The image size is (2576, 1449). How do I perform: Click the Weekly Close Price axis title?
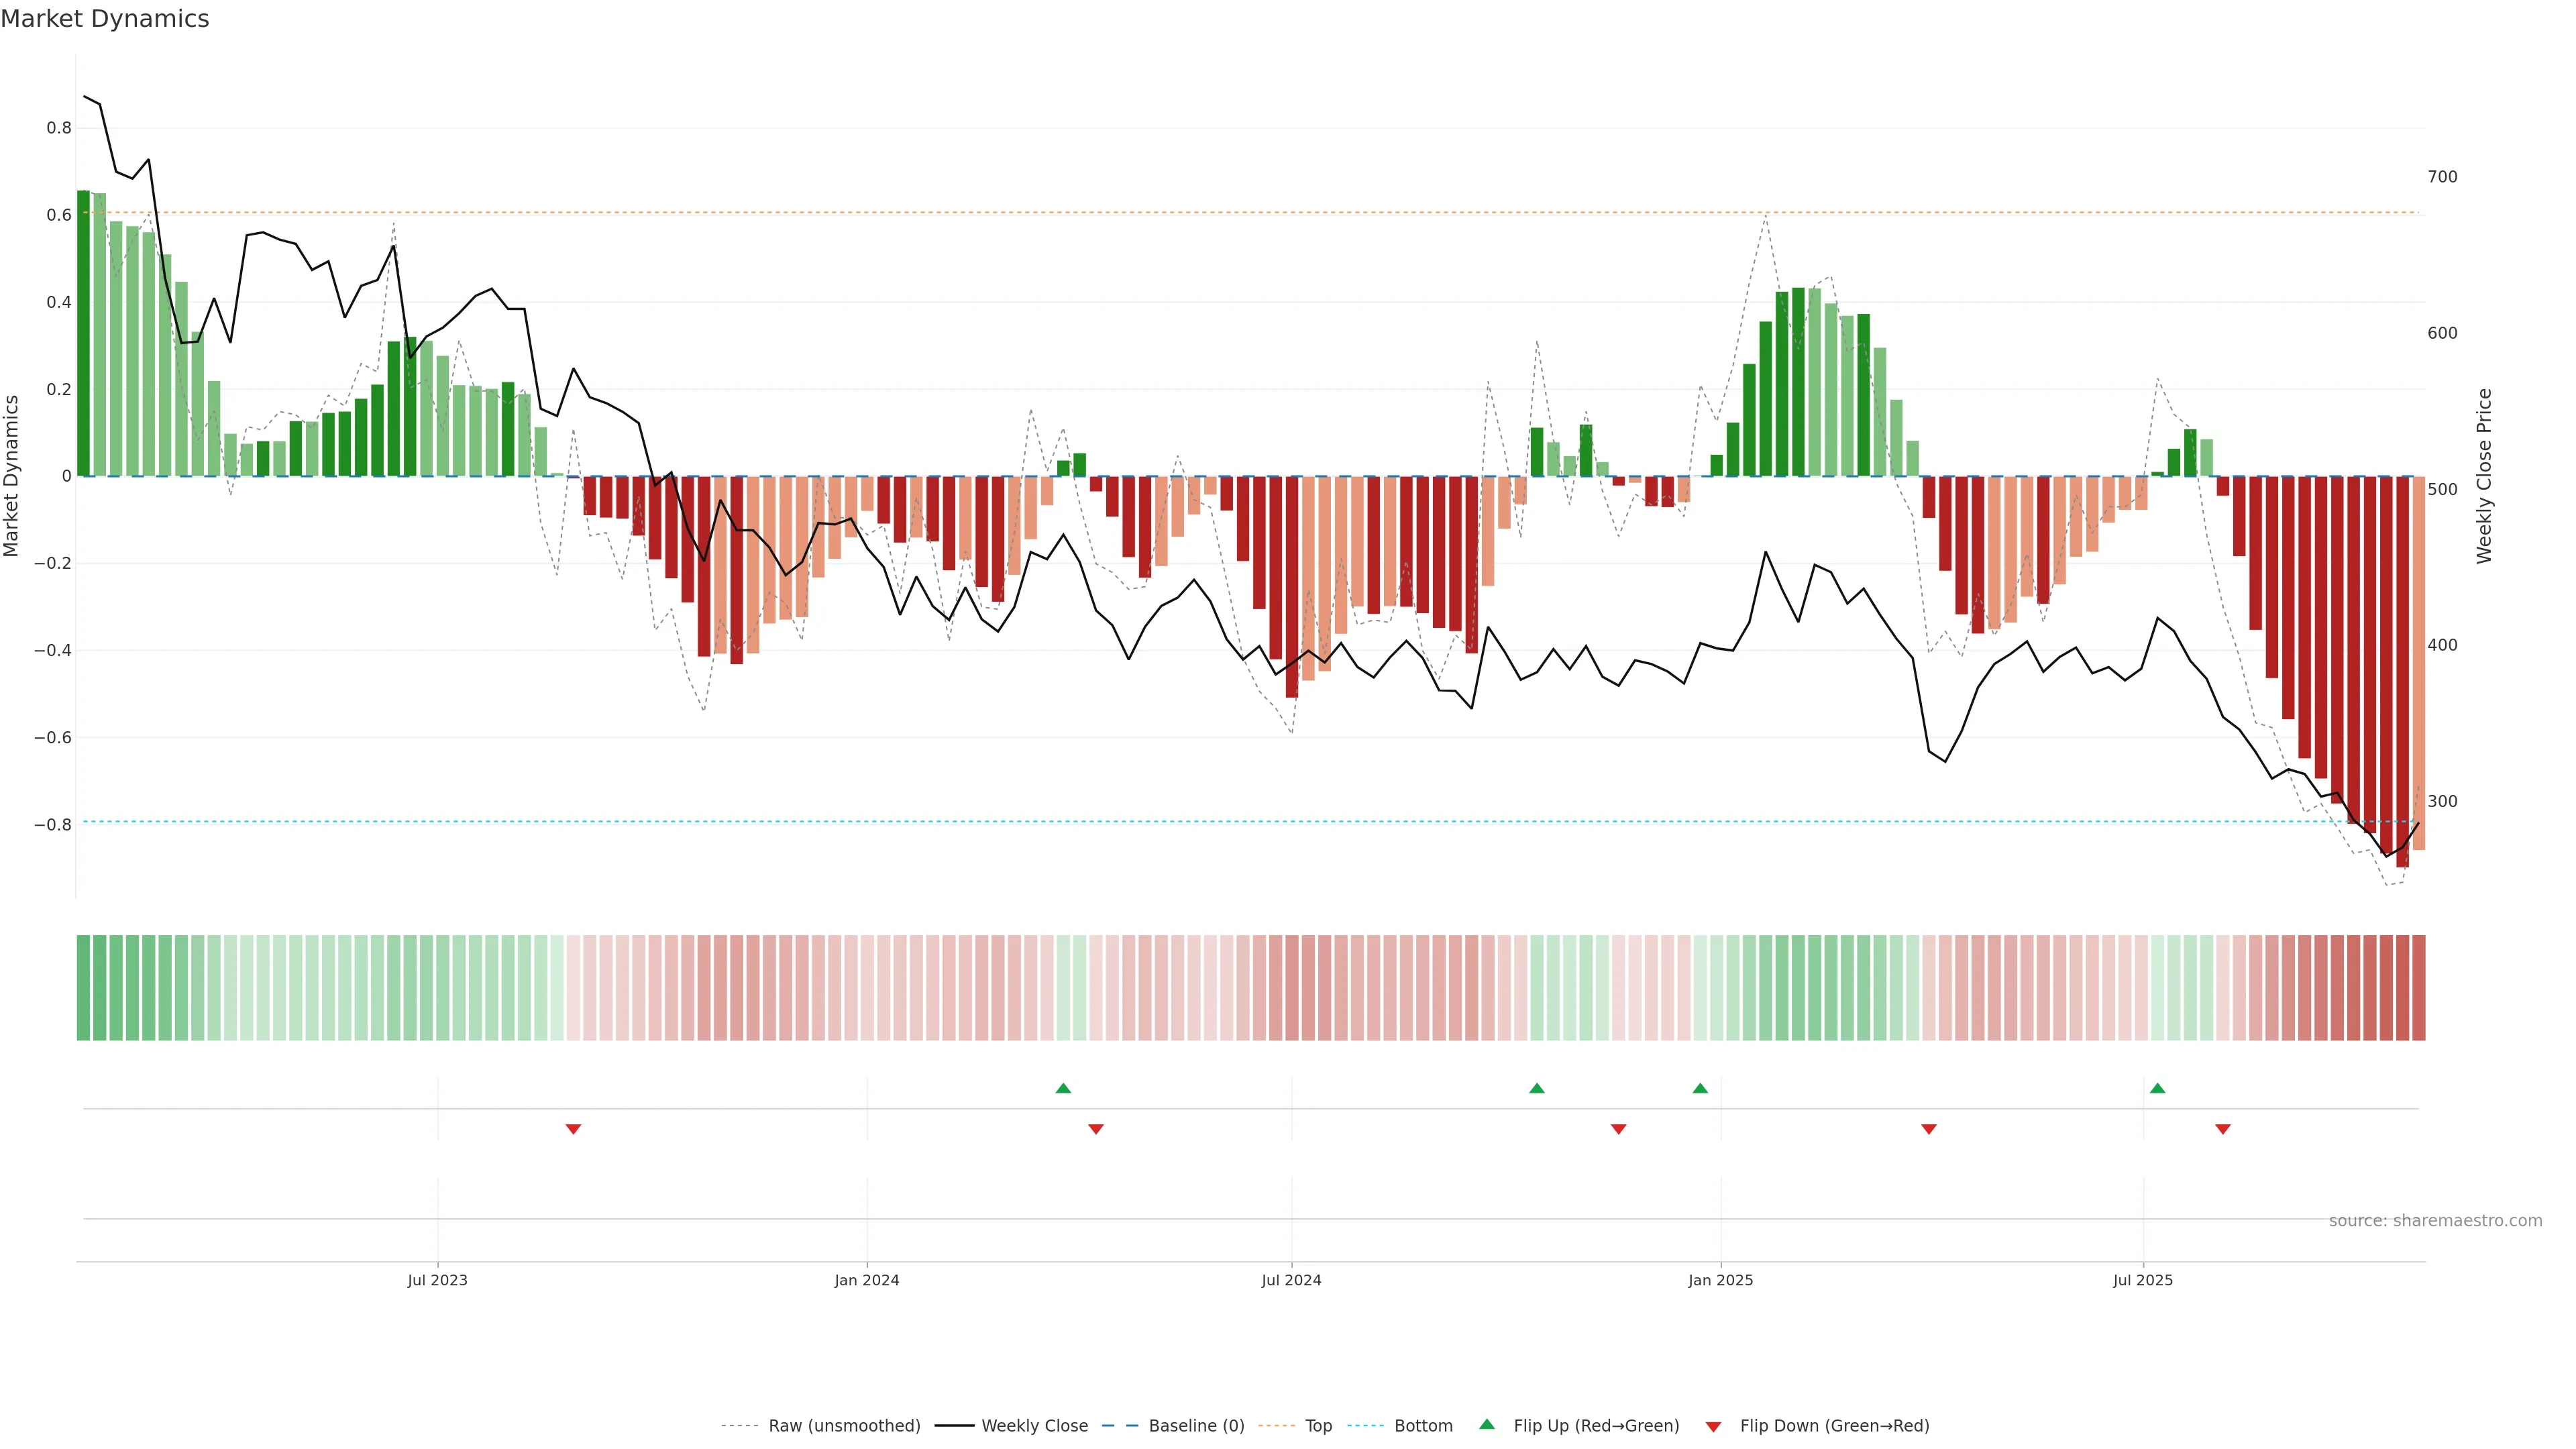pyautogui.click(x=2484, y=476)
